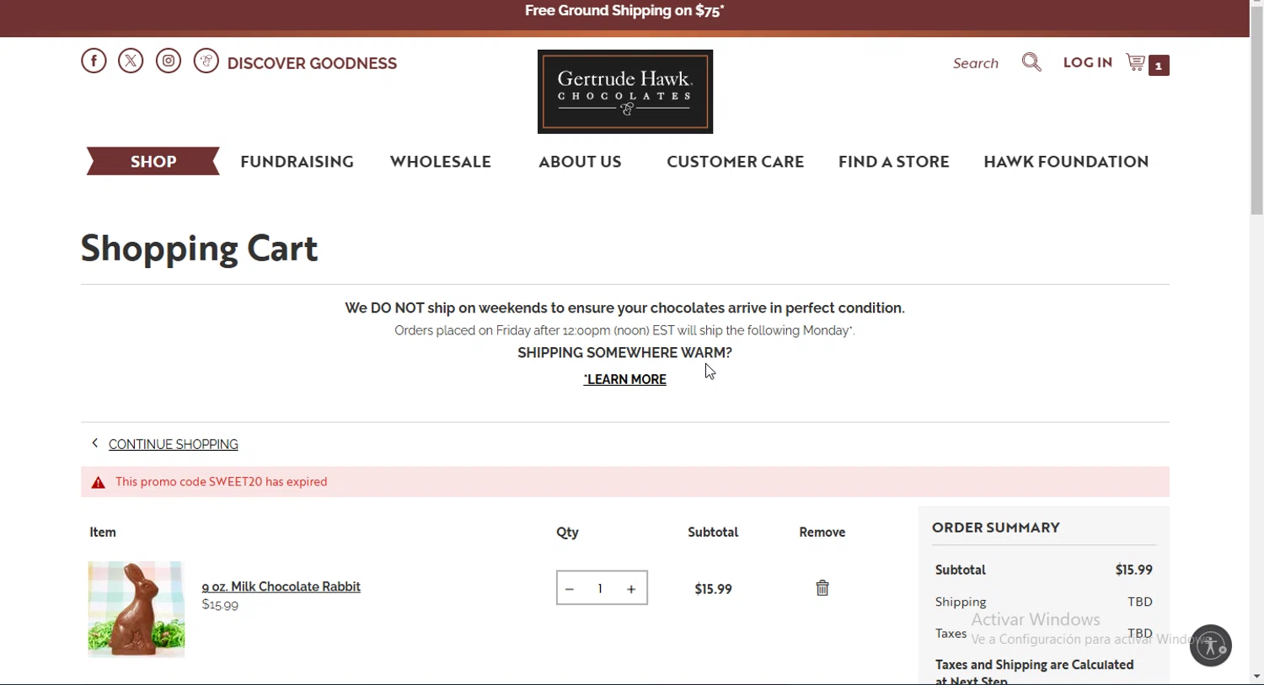Image resolution: width=1264 pixels, height=685 pixels.
Task: Click the 'ORDER SUMMARY' heading
Action: coord(996,527)
